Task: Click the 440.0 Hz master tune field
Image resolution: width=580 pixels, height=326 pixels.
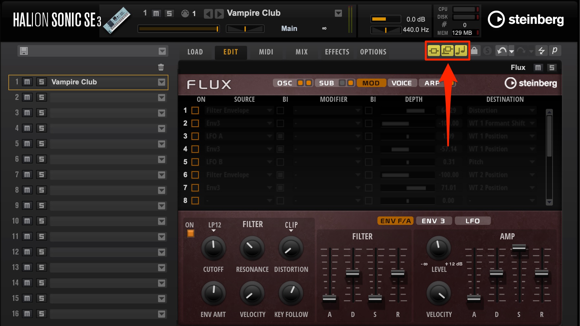Action: point(416,30)
